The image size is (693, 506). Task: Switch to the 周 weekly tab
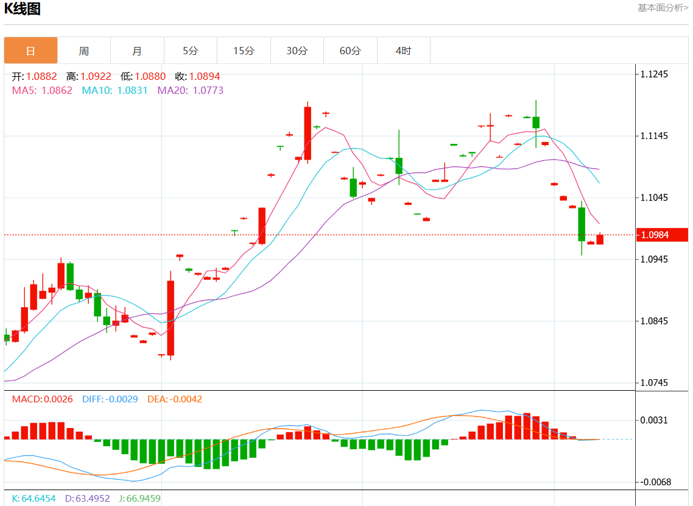[x=84, y=51]
